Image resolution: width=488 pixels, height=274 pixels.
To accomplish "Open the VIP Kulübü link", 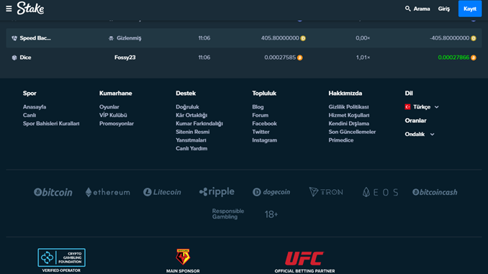I will [113, 115].
